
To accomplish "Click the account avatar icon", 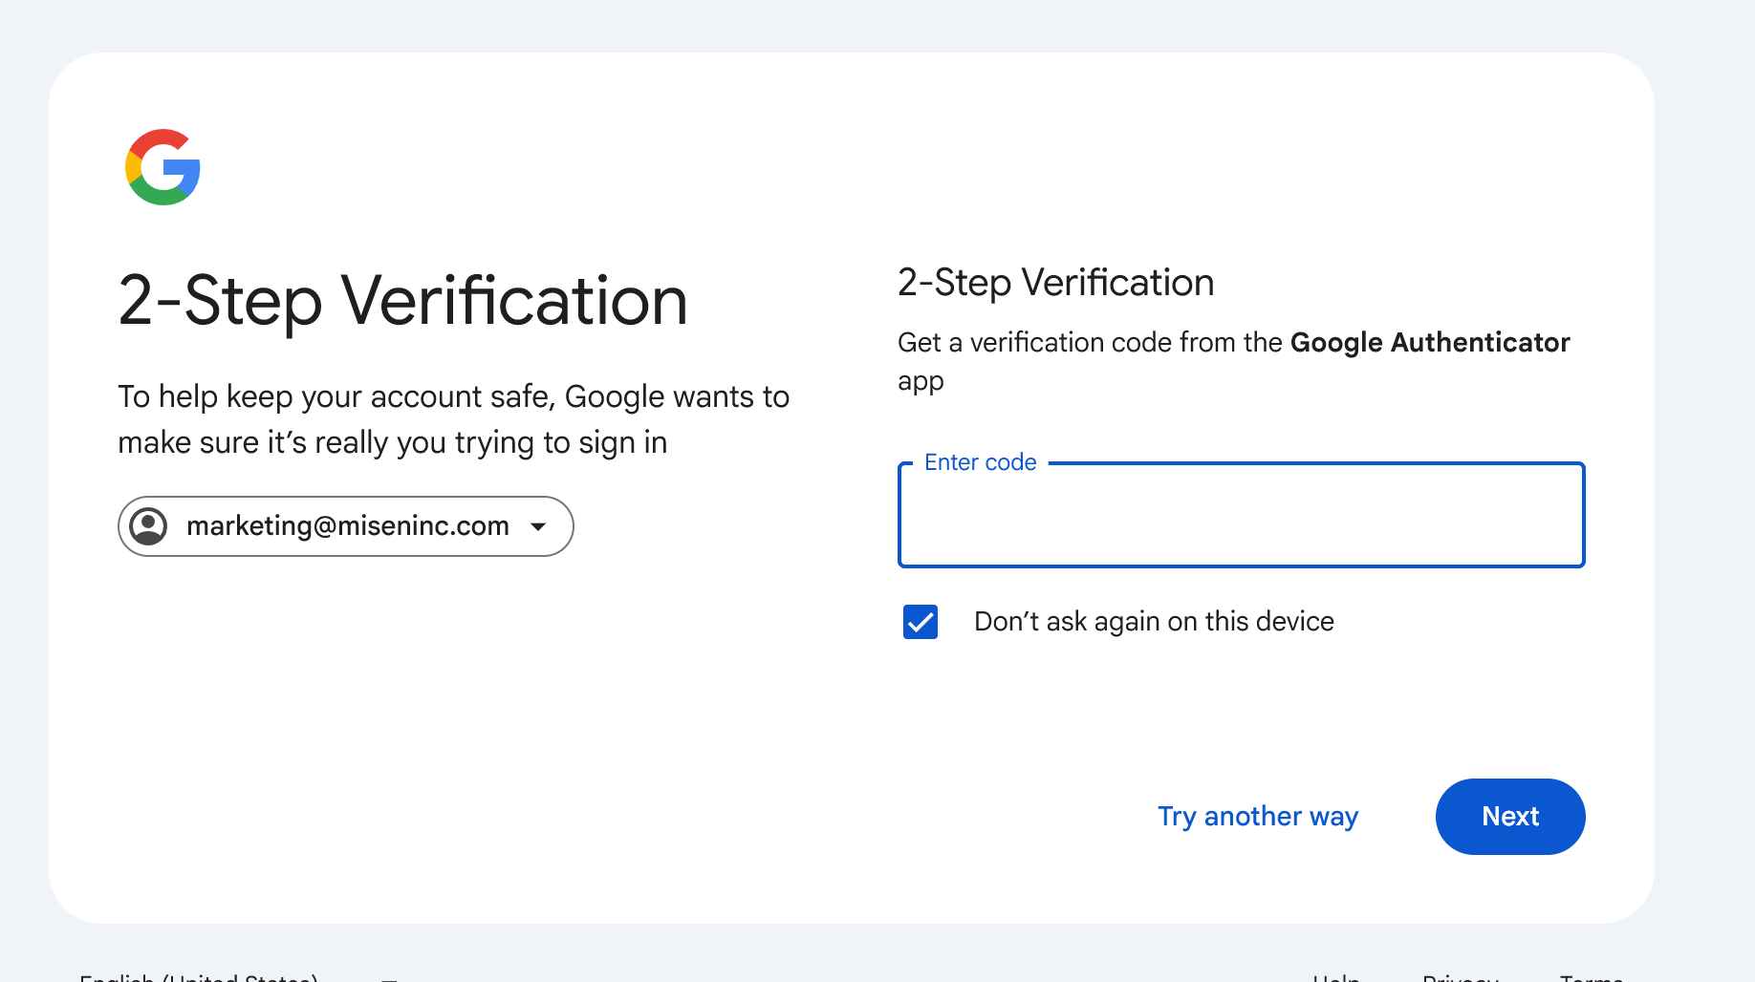I will 148,526.
